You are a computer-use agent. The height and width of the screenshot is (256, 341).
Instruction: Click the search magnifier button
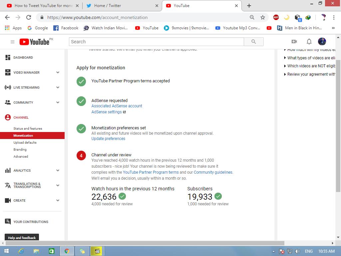253,42
